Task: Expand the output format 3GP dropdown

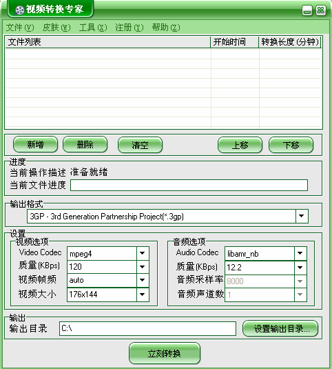Action: tap(302, 216)
